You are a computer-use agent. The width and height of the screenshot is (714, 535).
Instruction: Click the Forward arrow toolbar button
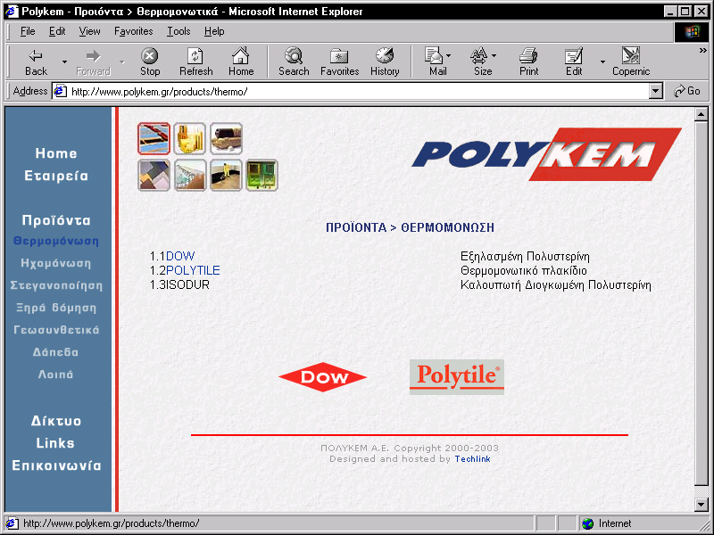click(x=94, y=62)
